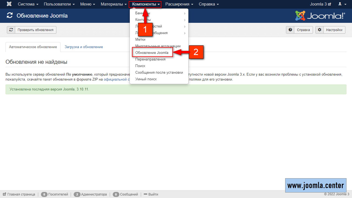Click the Joomla logo icon in the top-left corner
Image resolution: width=352 pixels, height=198 pixels.
click(x=9, y=4)
